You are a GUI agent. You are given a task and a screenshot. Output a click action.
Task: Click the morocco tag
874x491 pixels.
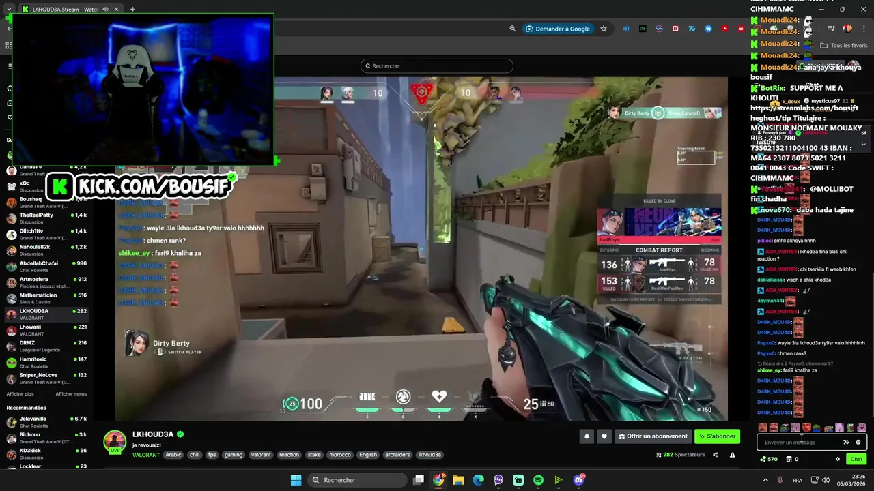click(339, 455)
